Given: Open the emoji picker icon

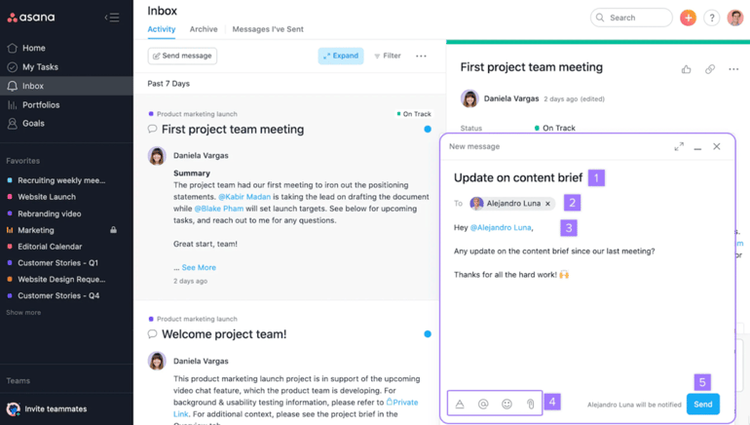Looking at the screenshot, I should tap(507, 404).
